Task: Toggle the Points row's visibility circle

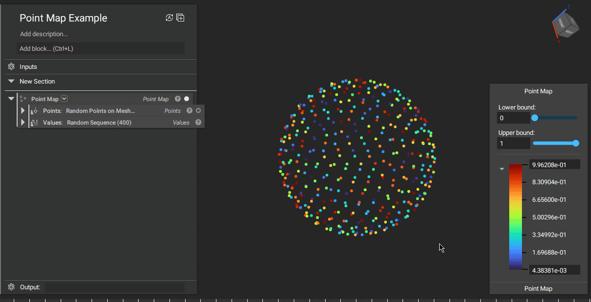Action: 198,110
